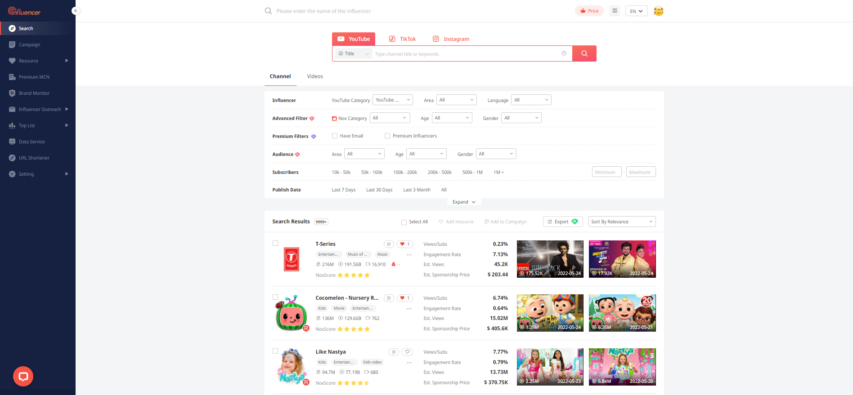Open the more options dots for T-Series tags
Image resolution: width=853 pixels, height=395 pixels.
[x=409, y=255]
